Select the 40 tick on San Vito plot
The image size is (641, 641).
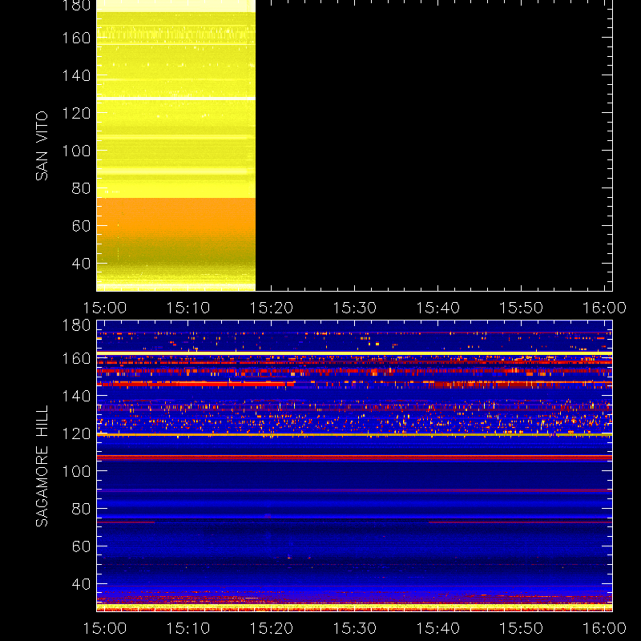[81, 264]
